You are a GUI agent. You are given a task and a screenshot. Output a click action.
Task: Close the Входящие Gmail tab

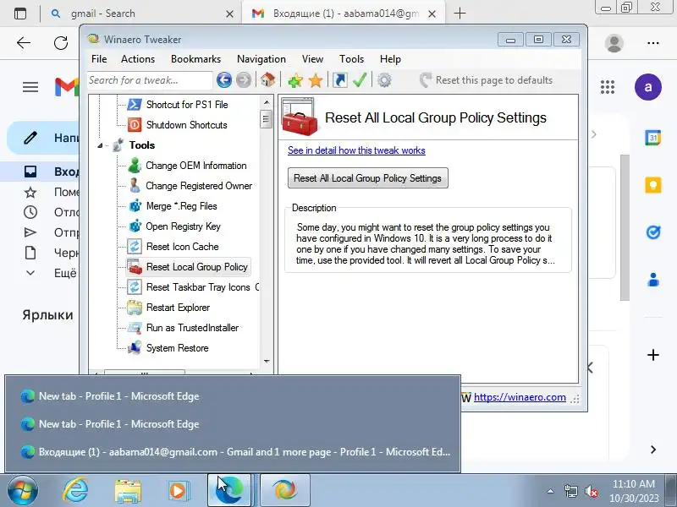[x=432, y=14]
